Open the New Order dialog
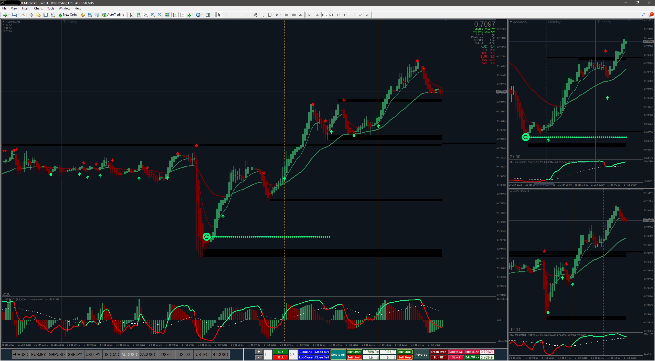Viewport: 655px width, 361px height. click(68, 15)
